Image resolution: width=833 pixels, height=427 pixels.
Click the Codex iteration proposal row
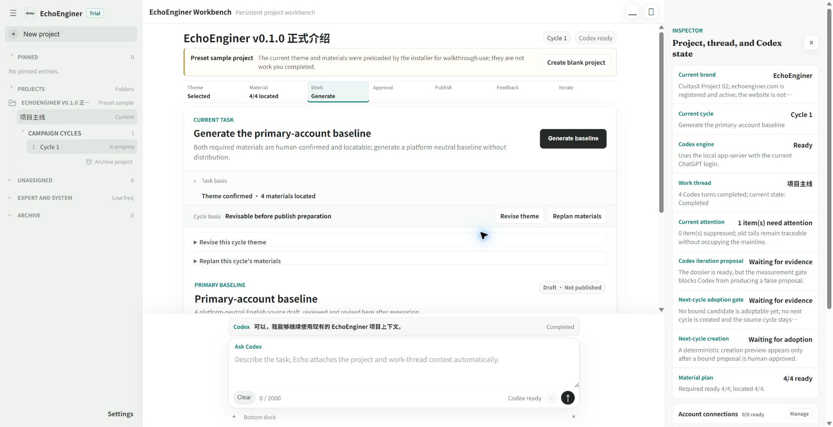[745, 271]
